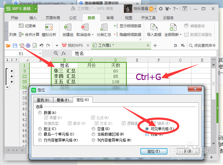Click 隐藏明细数据 hide detail
Viewport: 223px width, 165px height.
coord(127,34)
